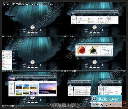128x109 pixels.
Task: Click the Back button in the bottom-right left-hand window
Action: click(69, 80)
